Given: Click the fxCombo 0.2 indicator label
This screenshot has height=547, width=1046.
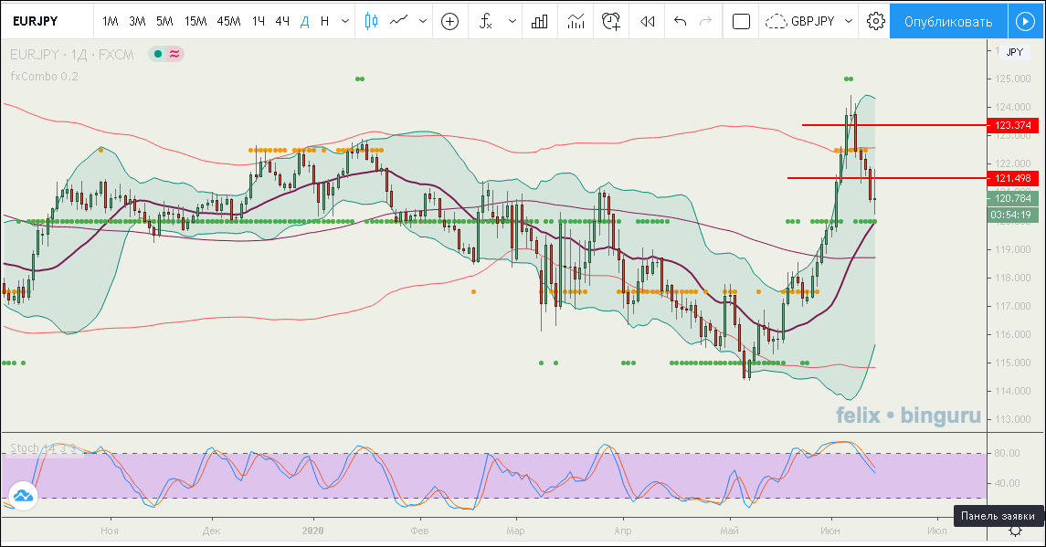Looking at the screenshot, I should pyautogui.click(x=44, y=76).
